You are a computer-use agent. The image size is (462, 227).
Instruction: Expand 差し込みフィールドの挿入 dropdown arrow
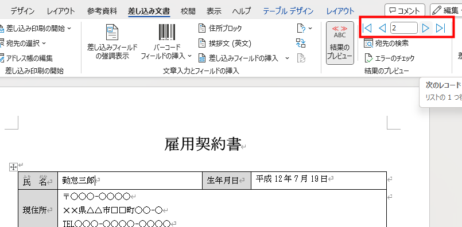(x=288, y=58)
